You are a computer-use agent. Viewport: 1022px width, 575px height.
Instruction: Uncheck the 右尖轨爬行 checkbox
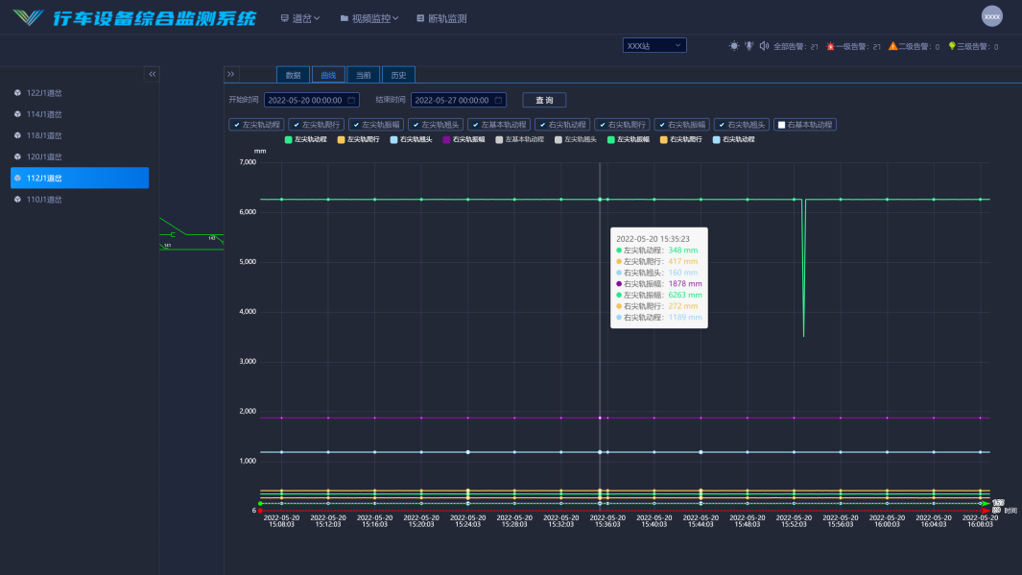point(603,125)
